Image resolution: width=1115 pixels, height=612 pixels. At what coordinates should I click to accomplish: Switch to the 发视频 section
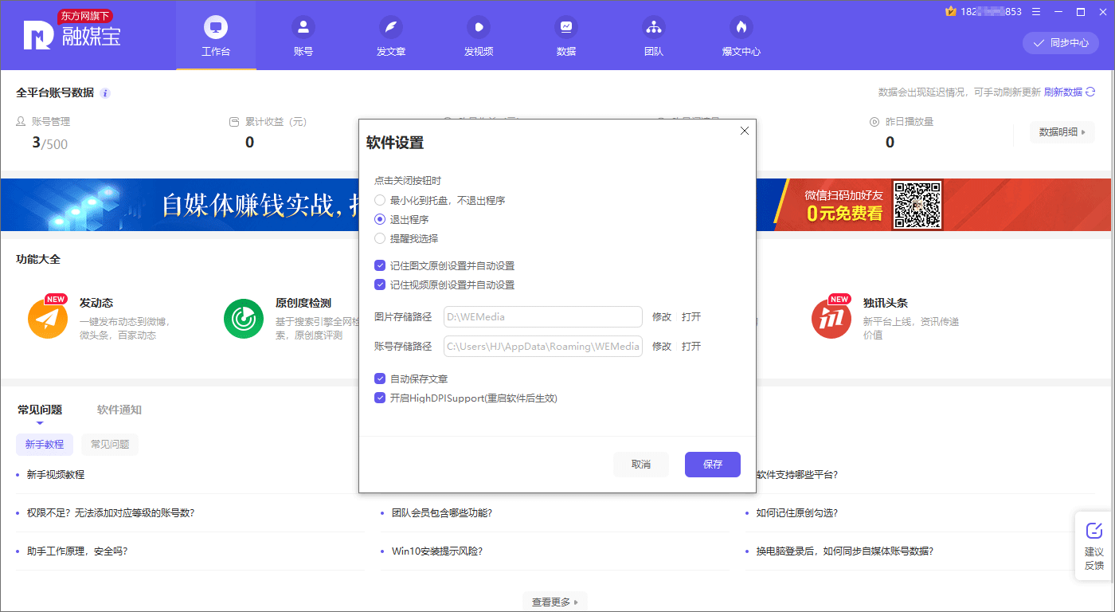(478, 35)
